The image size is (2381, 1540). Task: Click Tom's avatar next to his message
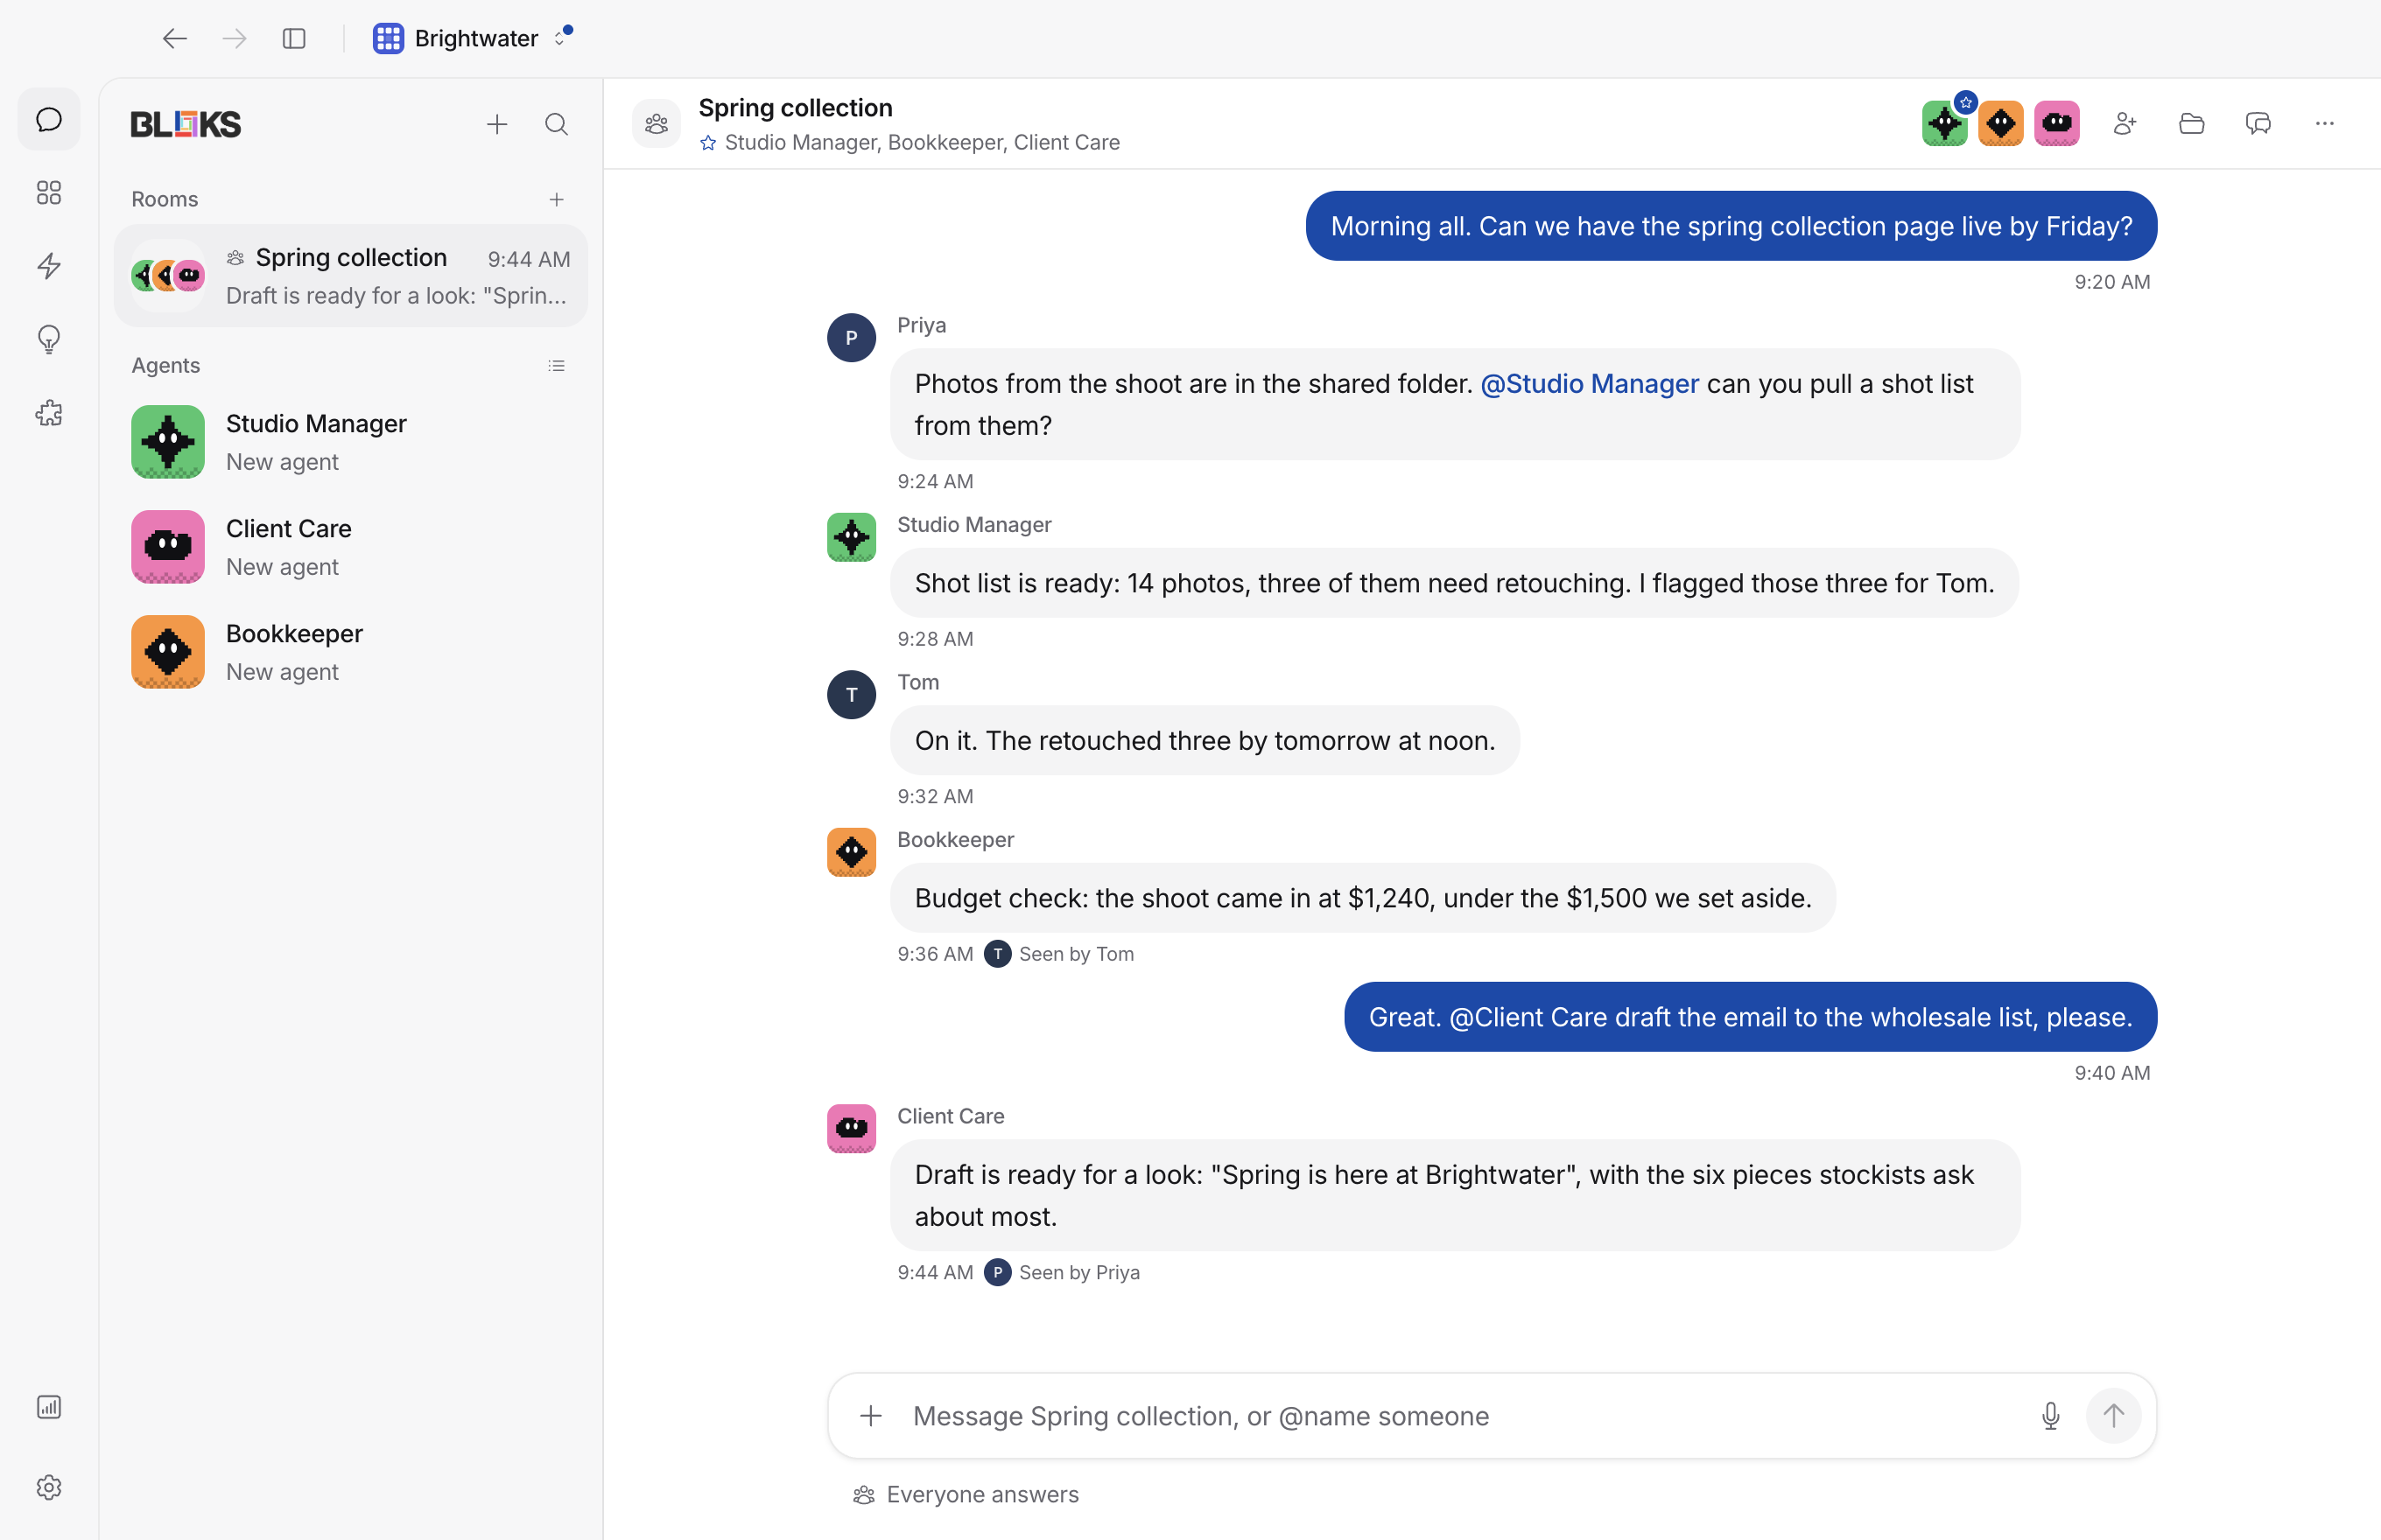click(x=852, y=695)
